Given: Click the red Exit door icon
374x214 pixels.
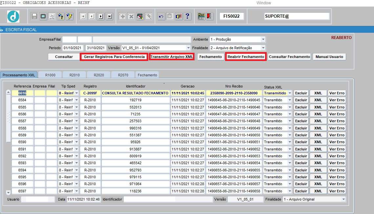Looking at the screenshot, I should tap(210, 16).
